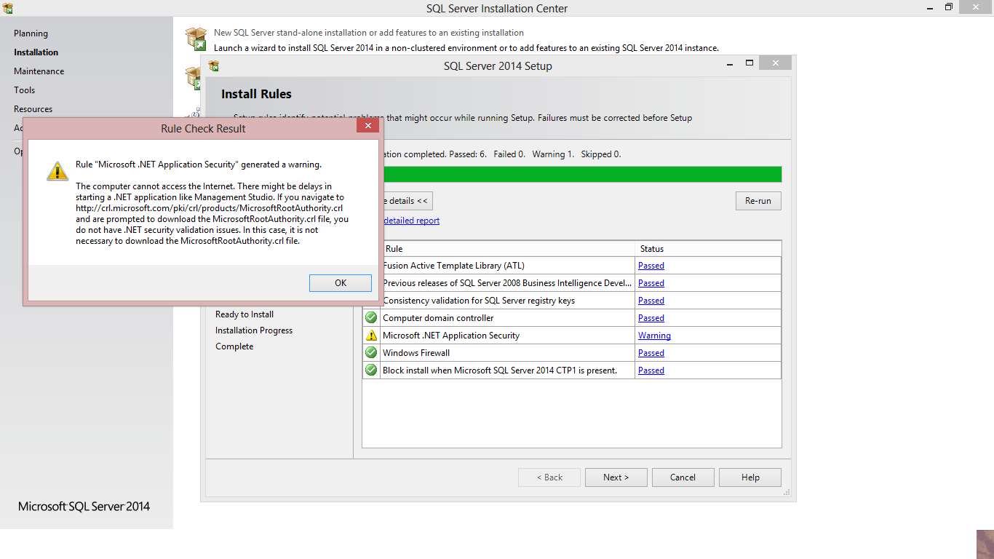Click the Status column header

(x=708, y=249)
